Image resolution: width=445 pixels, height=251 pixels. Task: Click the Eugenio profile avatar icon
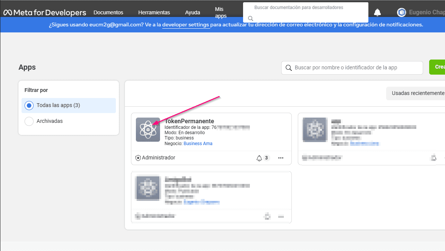[401, 12]
